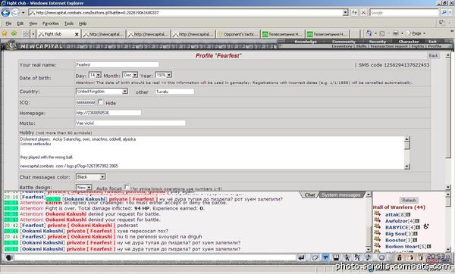Screen dimensions: 455x274
Task: Click the Transaction report submenu link
Action: [389, 46]
